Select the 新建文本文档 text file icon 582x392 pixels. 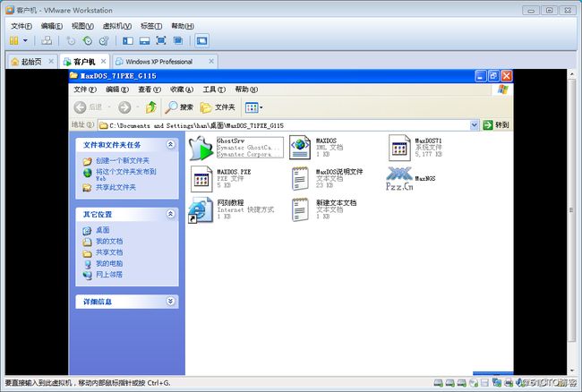point(300,210)
